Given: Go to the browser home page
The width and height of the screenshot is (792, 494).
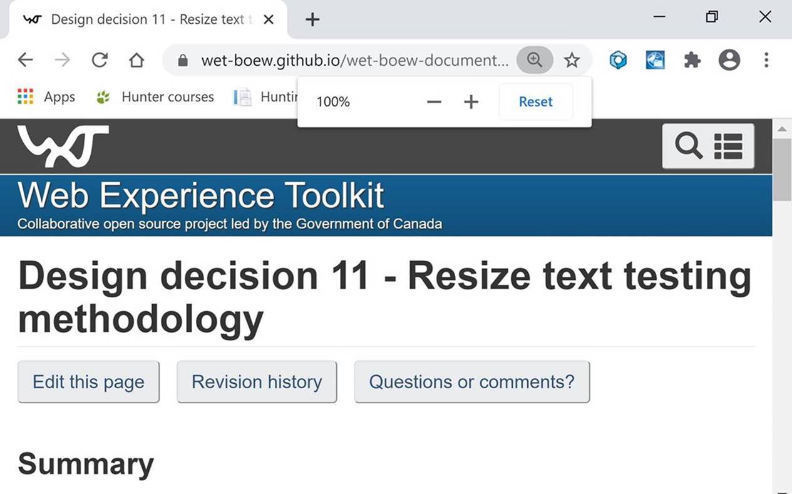Looking at the screenshot, I should [136, 60].
